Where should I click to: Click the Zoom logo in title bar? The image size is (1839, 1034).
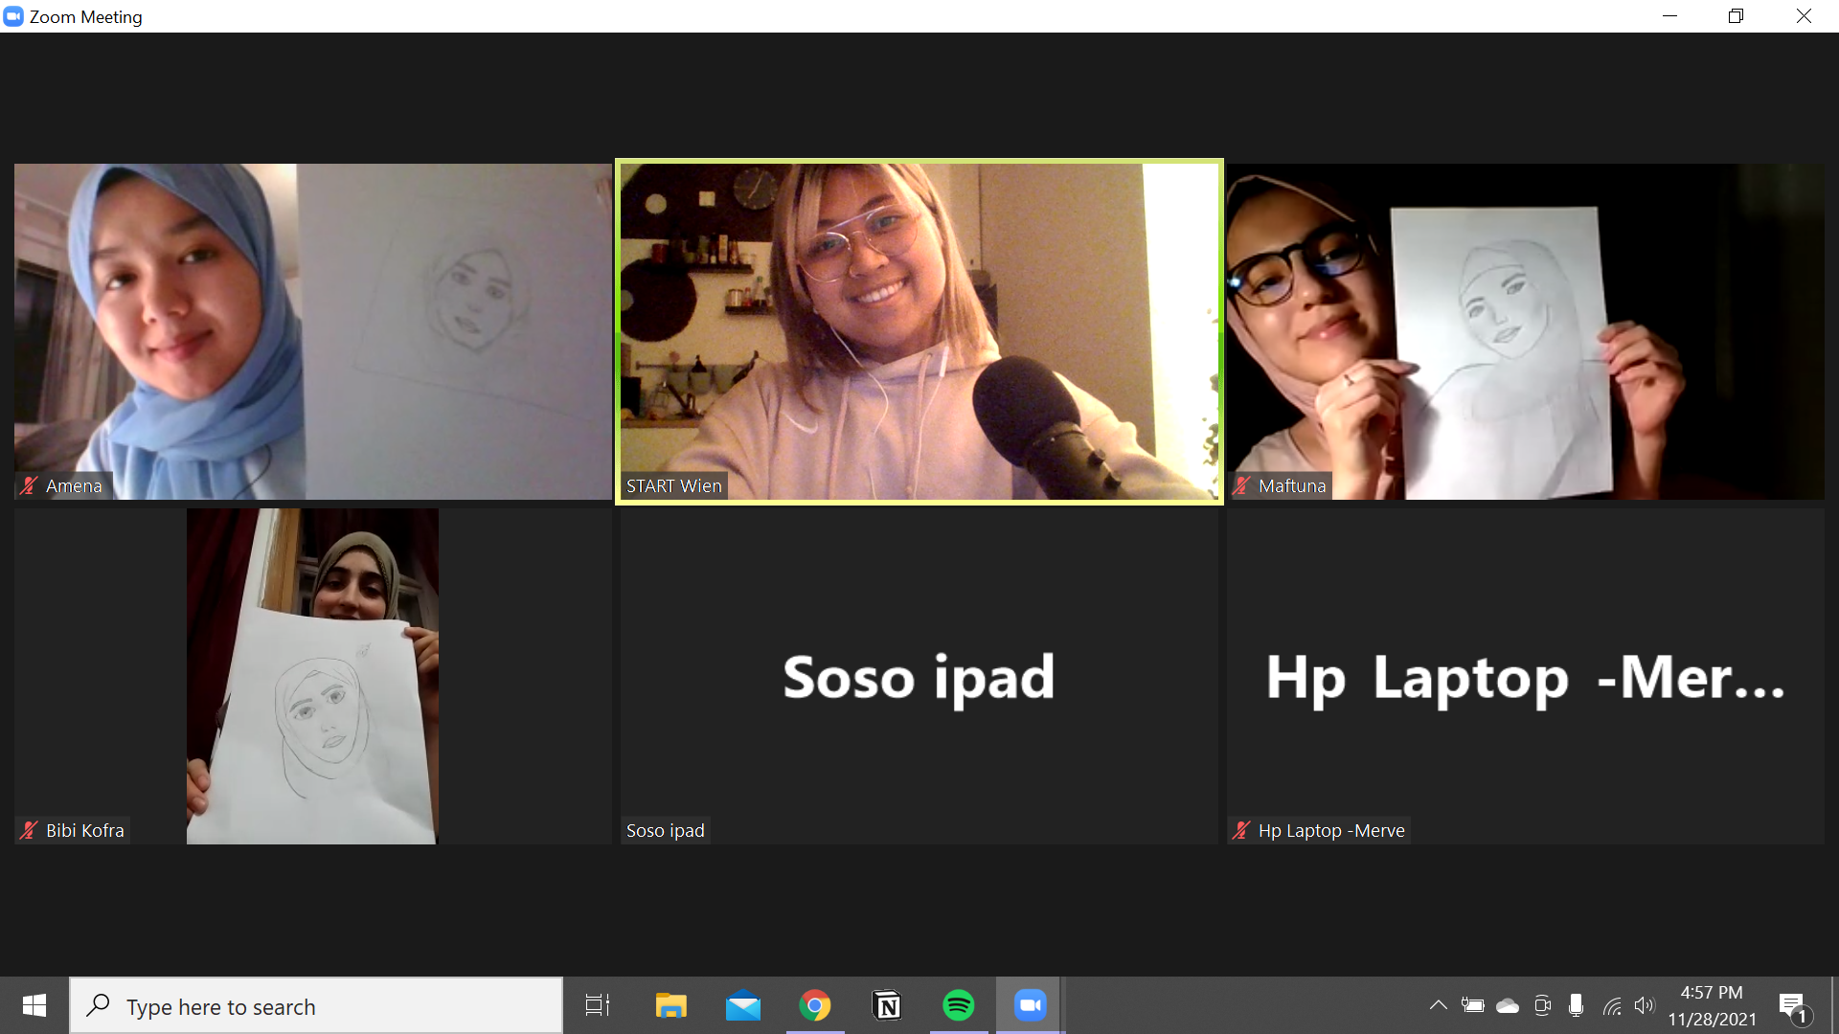[x=13, y=16]
